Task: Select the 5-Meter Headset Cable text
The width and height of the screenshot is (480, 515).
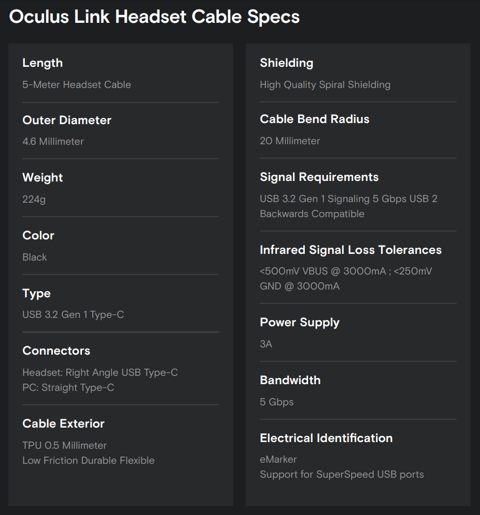Action: click(76, 85)
